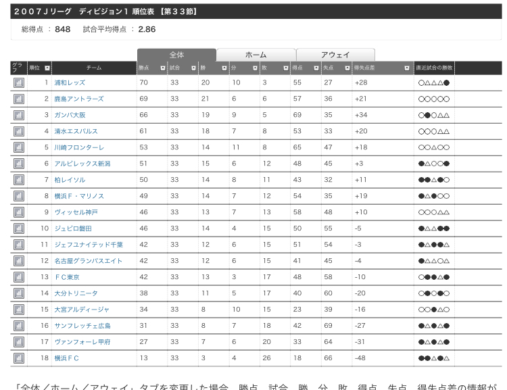
Task: Open 横浜F・マリノス team link
Action: (x=79, y=196)
